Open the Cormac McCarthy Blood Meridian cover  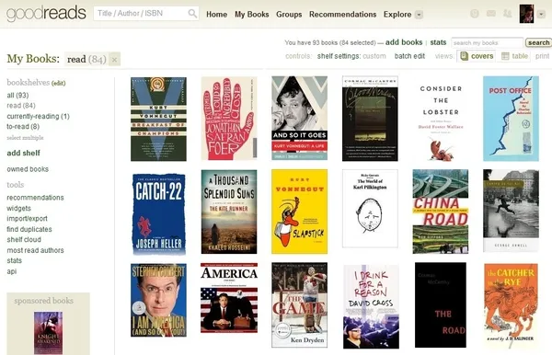(370, 119)
